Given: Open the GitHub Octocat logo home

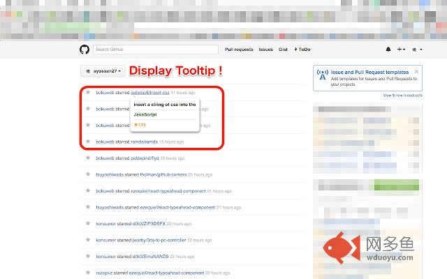Looking at the screenshot, I should tap(85, 50).
